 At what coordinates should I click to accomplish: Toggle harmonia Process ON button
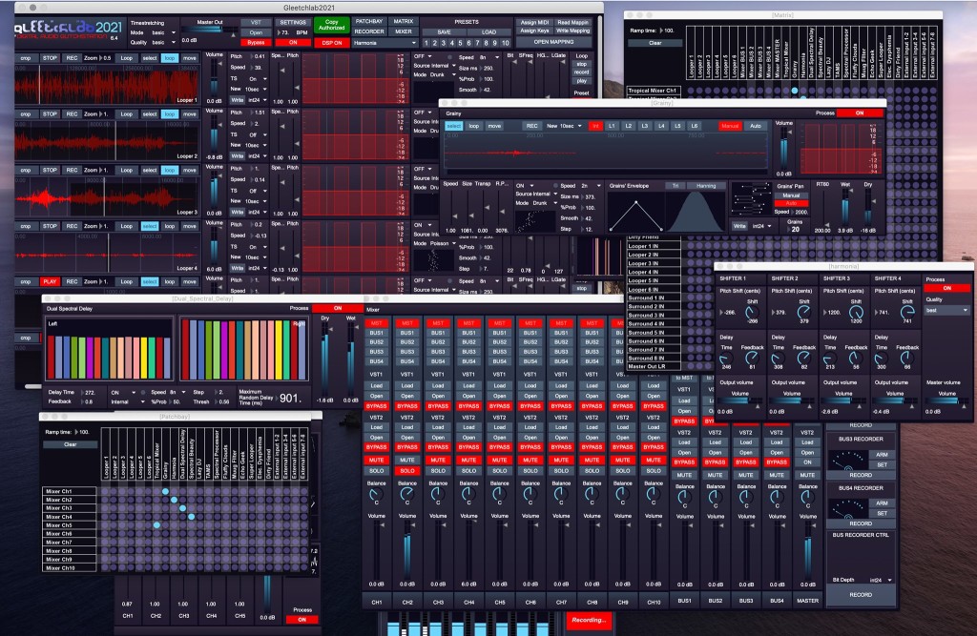point(947,288)
